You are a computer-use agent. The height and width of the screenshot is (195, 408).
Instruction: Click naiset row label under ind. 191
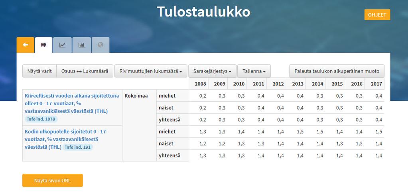tap(173, 144)
